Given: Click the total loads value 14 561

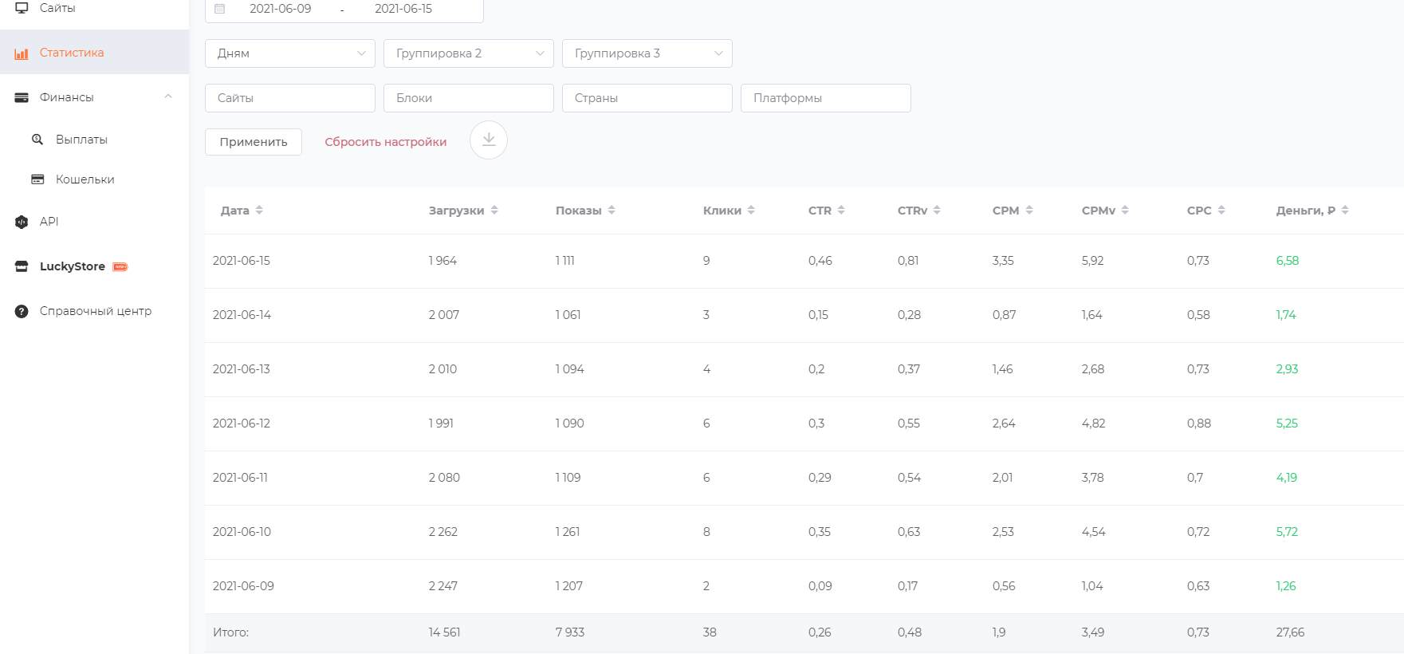Looking at the screenshot, I should point(444,632).
